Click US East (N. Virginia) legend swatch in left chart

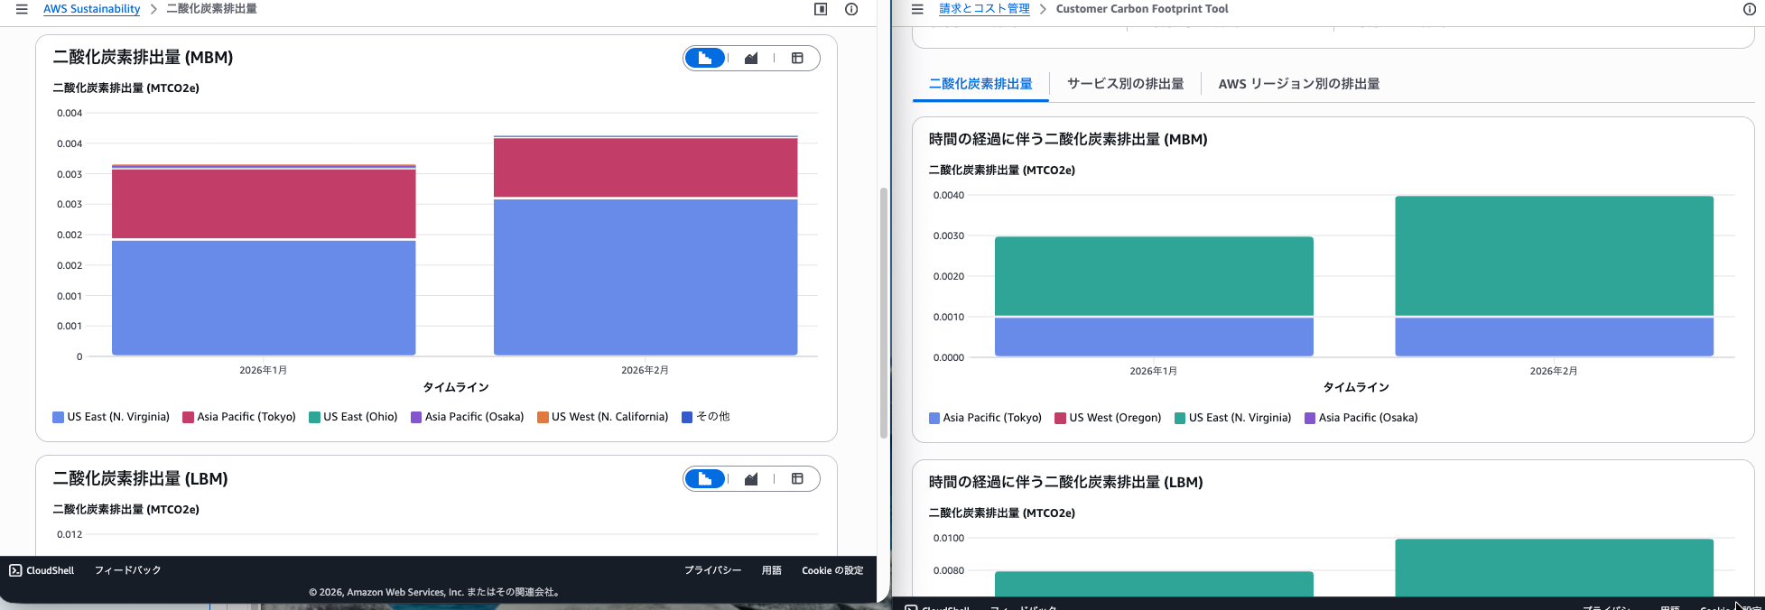(x=59, y=417)
